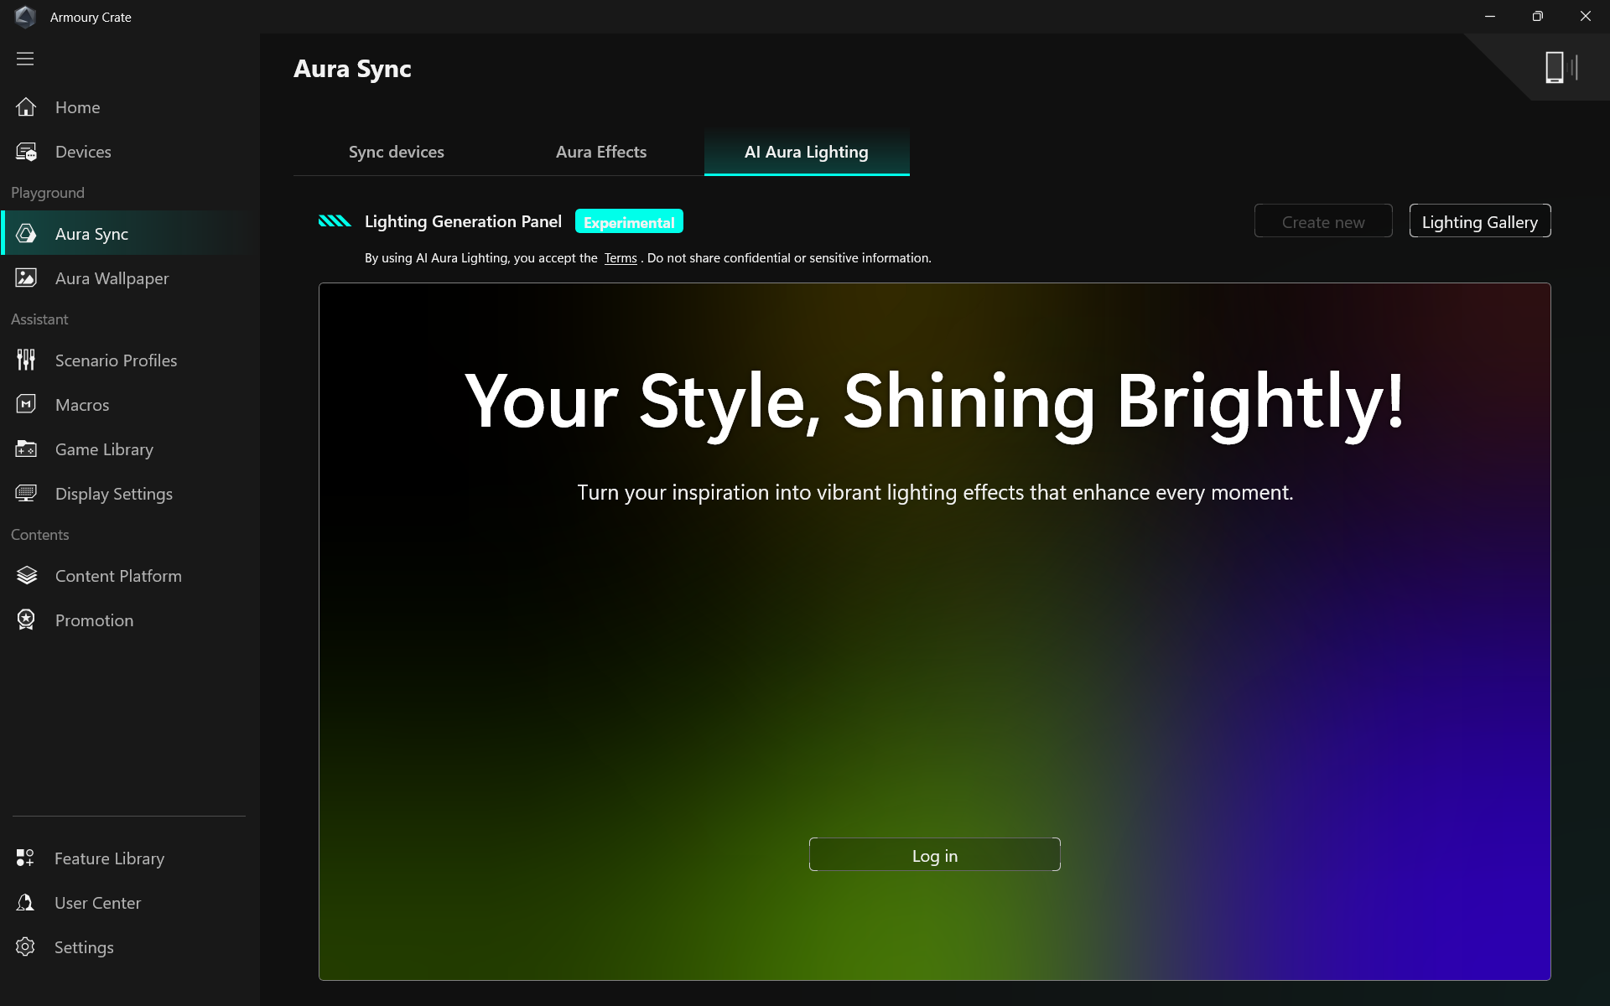The height and width of the screenshot is (1006, 1610).
Task: Click the Game Library controller icon
Action: (x=26, y=449)
